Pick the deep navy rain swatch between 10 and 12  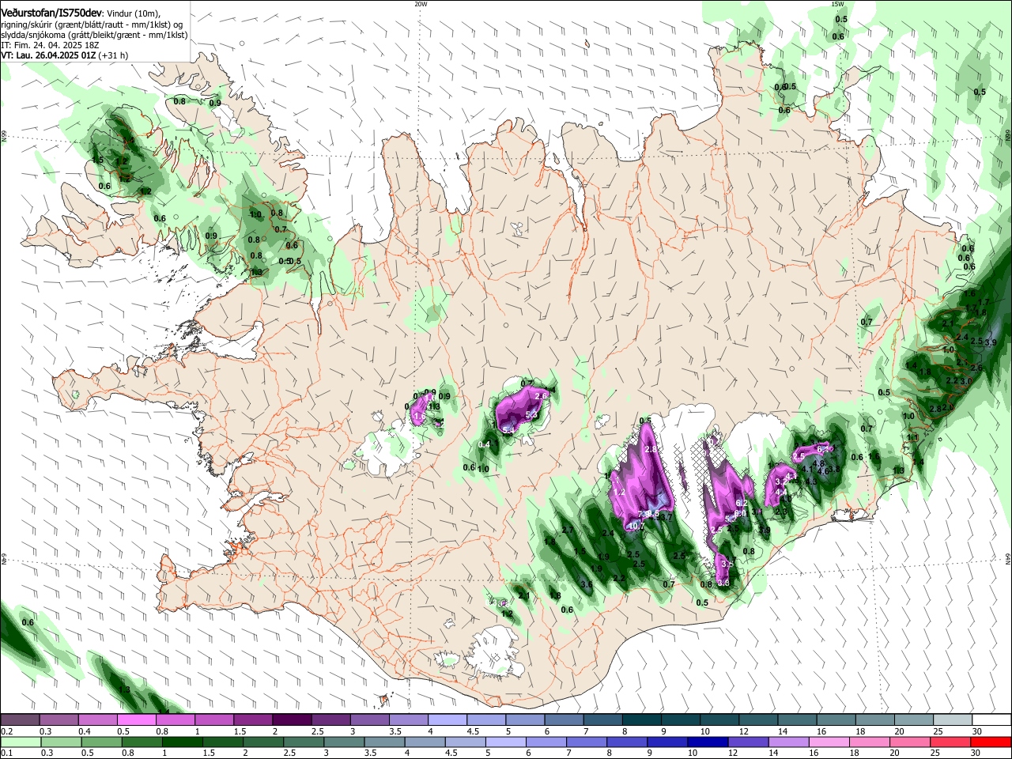coord(709,742)
